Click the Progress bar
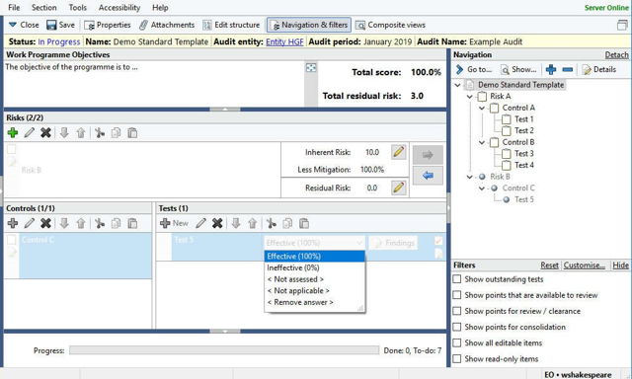The image size is (632, 379). point(224,350)
